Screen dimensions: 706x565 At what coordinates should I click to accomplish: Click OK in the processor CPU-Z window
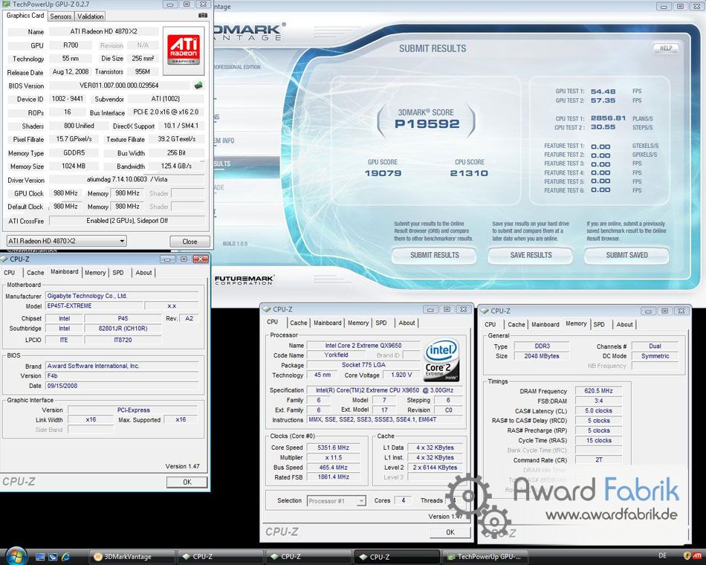pos(450,532)
